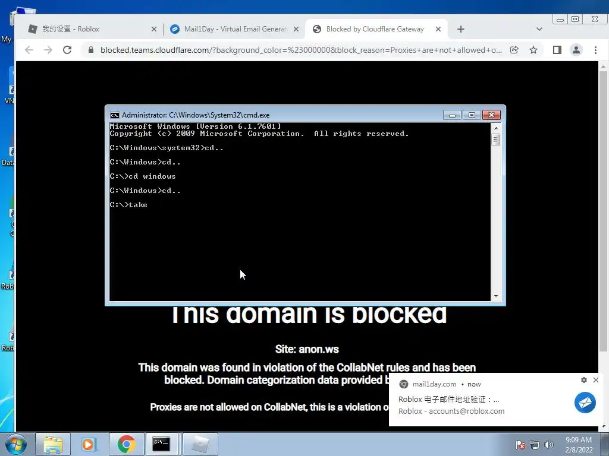Switch to Chrome in the taskbar
The height and width of the screenshot is (456, 609).
coord(126,444)
